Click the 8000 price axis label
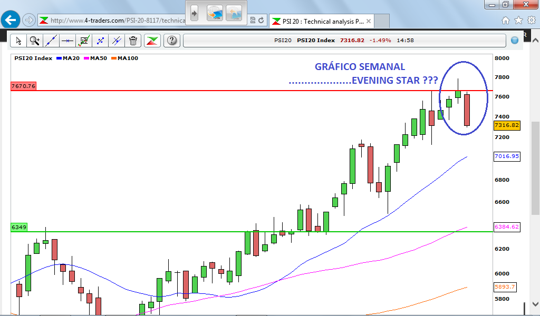 coord(502,58)
